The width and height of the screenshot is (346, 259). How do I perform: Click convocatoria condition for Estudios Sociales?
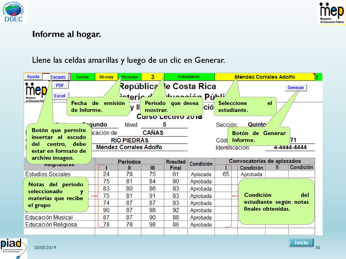(x=251, y=174)
